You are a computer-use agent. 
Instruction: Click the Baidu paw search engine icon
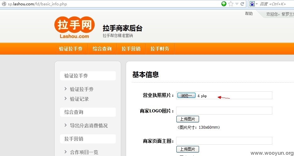click(252, 4)
